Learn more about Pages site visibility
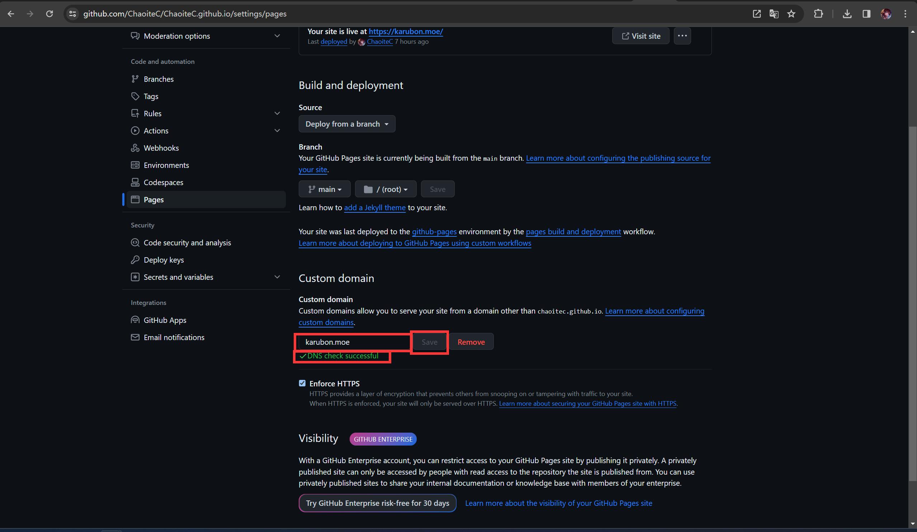 click(559, 503)
